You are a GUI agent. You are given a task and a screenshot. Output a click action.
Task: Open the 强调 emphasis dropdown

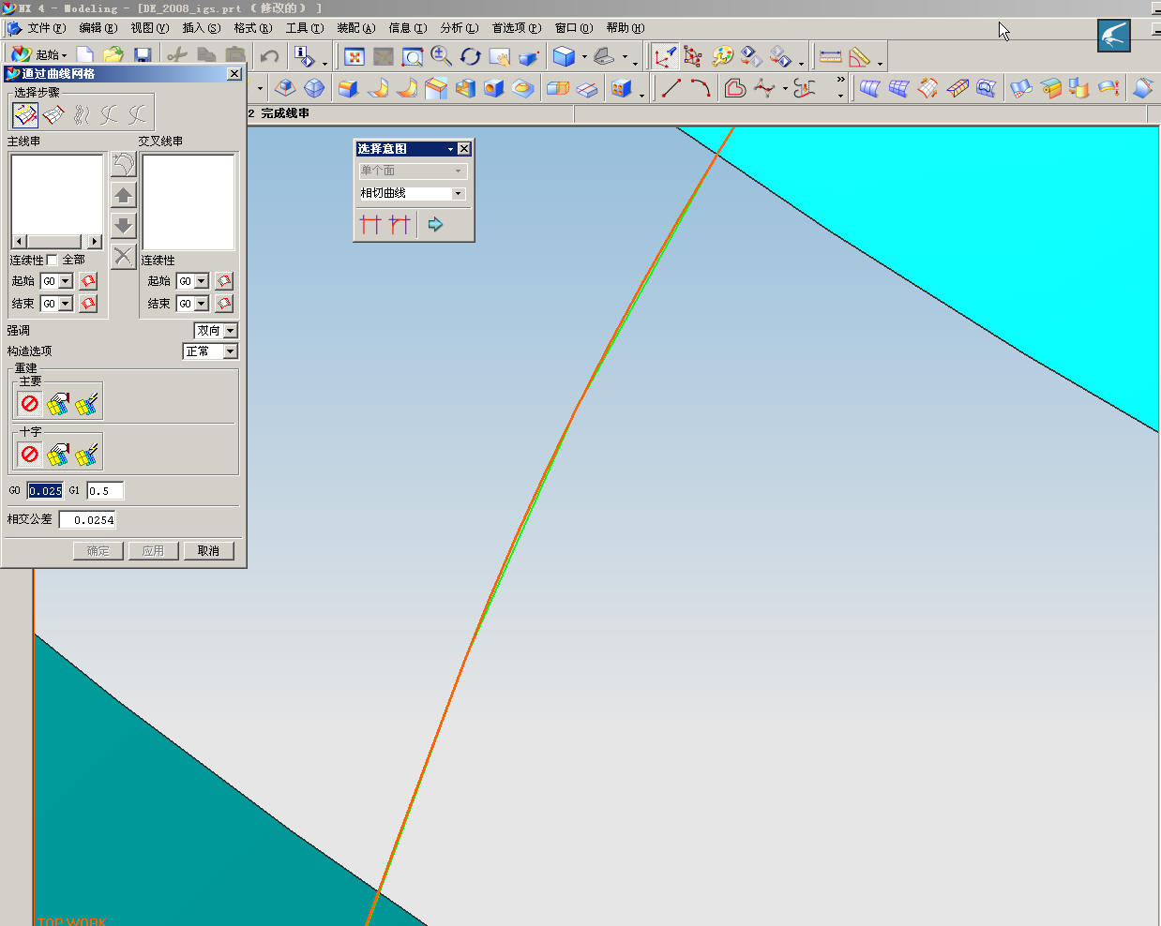pos(231,331)
